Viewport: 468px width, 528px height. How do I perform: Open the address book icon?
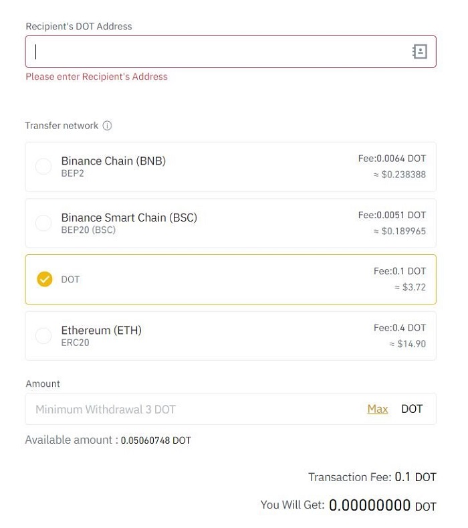(x=420, y=52)
